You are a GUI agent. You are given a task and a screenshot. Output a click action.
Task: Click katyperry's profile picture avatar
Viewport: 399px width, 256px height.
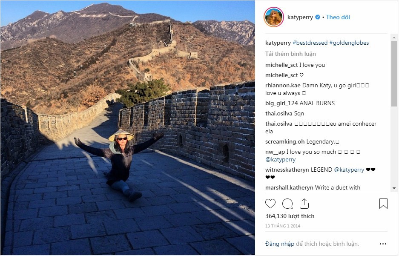click(x=274, y=17)
